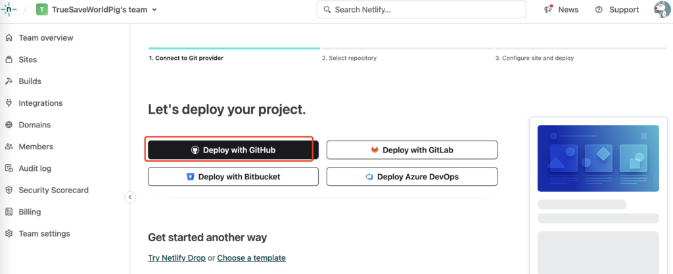View the Audit log

(35, 168)
